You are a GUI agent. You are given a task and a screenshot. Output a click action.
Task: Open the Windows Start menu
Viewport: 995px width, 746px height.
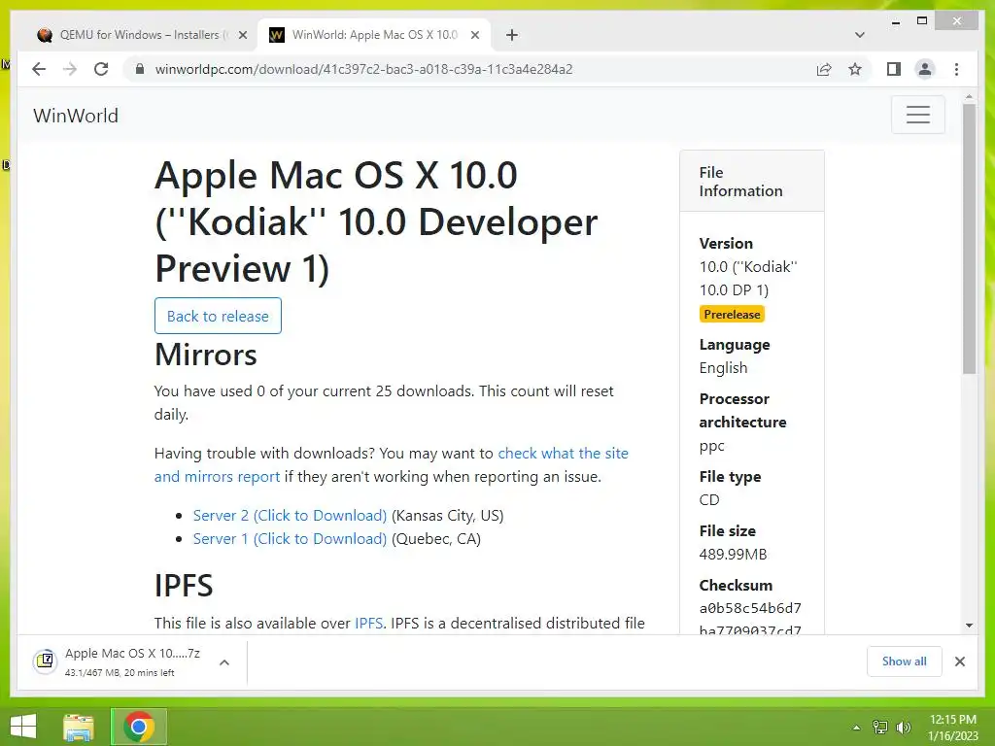pos(23,727)
